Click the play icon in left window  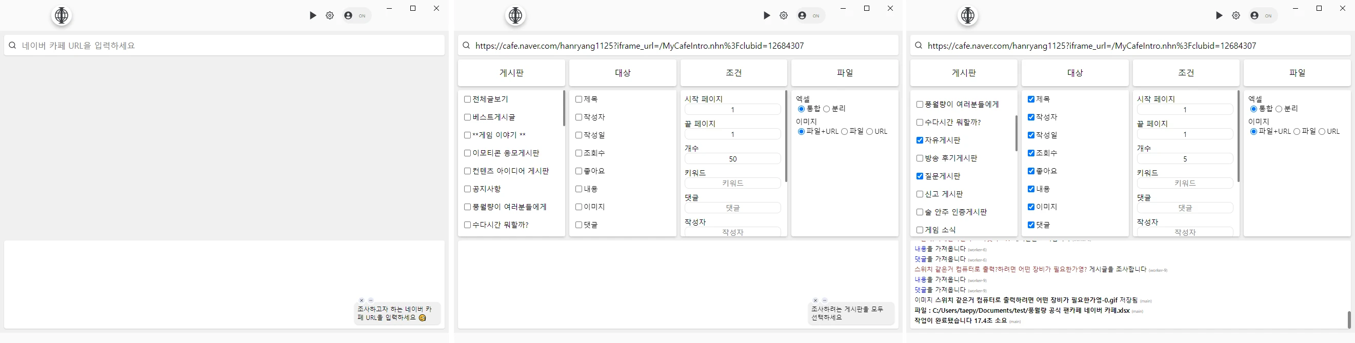(x=313, y=16)
